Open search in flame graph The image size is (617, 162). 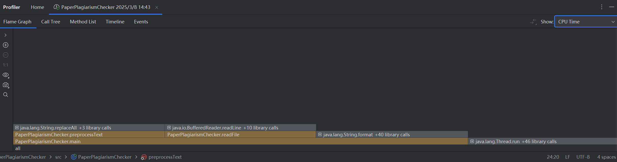click(x=6, y=95)
